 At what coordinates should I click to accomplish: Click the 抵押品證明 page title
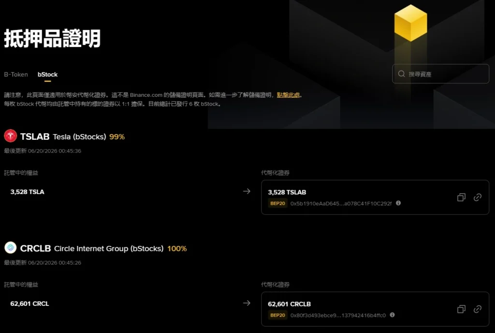tap(52, 38)
